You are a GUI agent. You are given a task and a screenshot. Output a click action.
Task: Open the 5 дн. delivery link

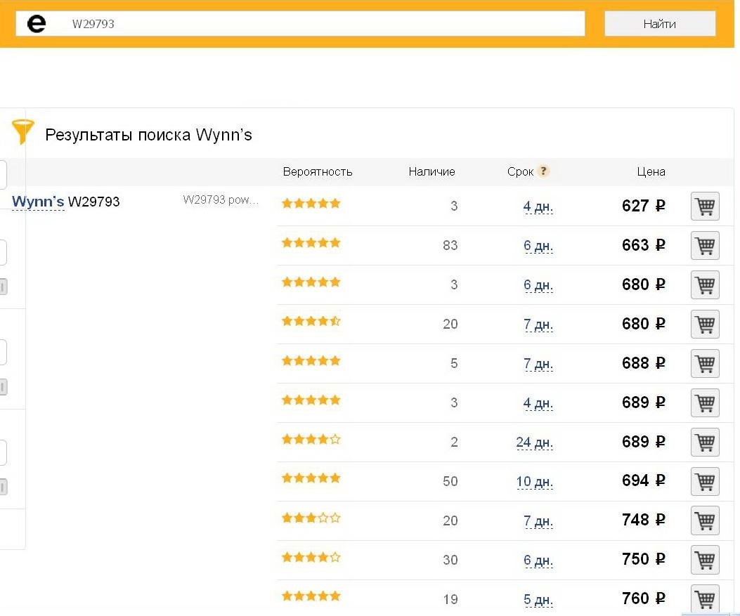pos(538,599)
